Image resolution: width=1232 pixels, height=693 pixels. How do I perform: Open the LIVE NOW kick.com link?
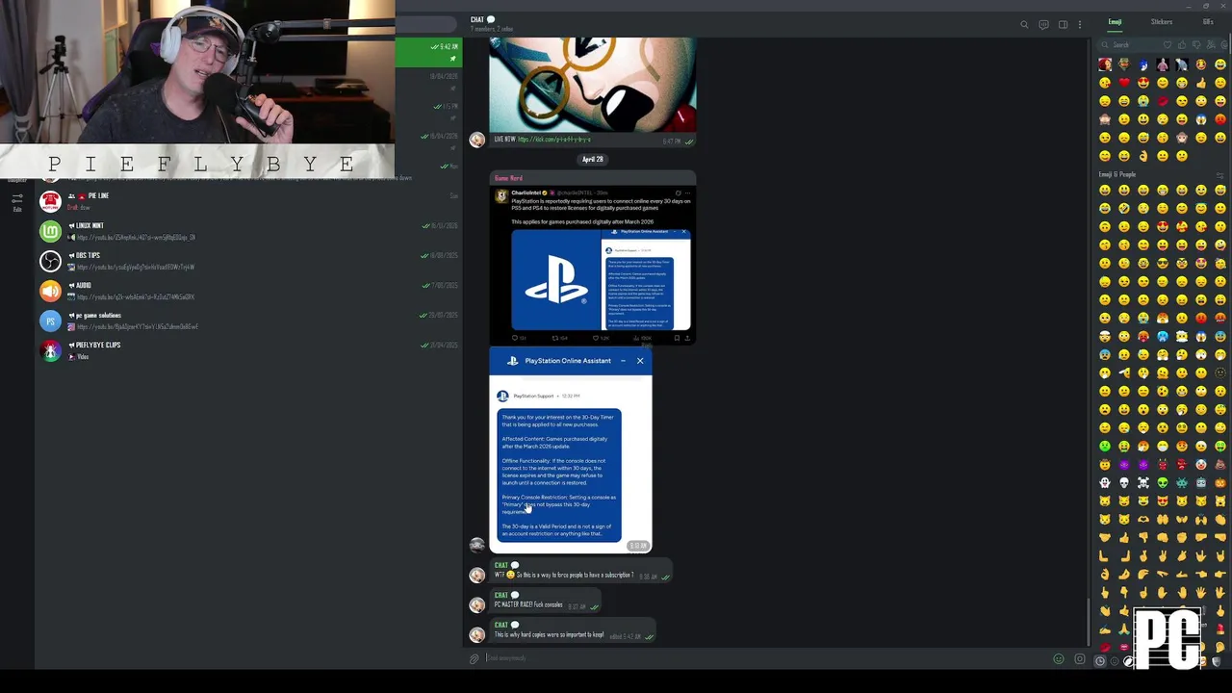(x=553, y=140)
